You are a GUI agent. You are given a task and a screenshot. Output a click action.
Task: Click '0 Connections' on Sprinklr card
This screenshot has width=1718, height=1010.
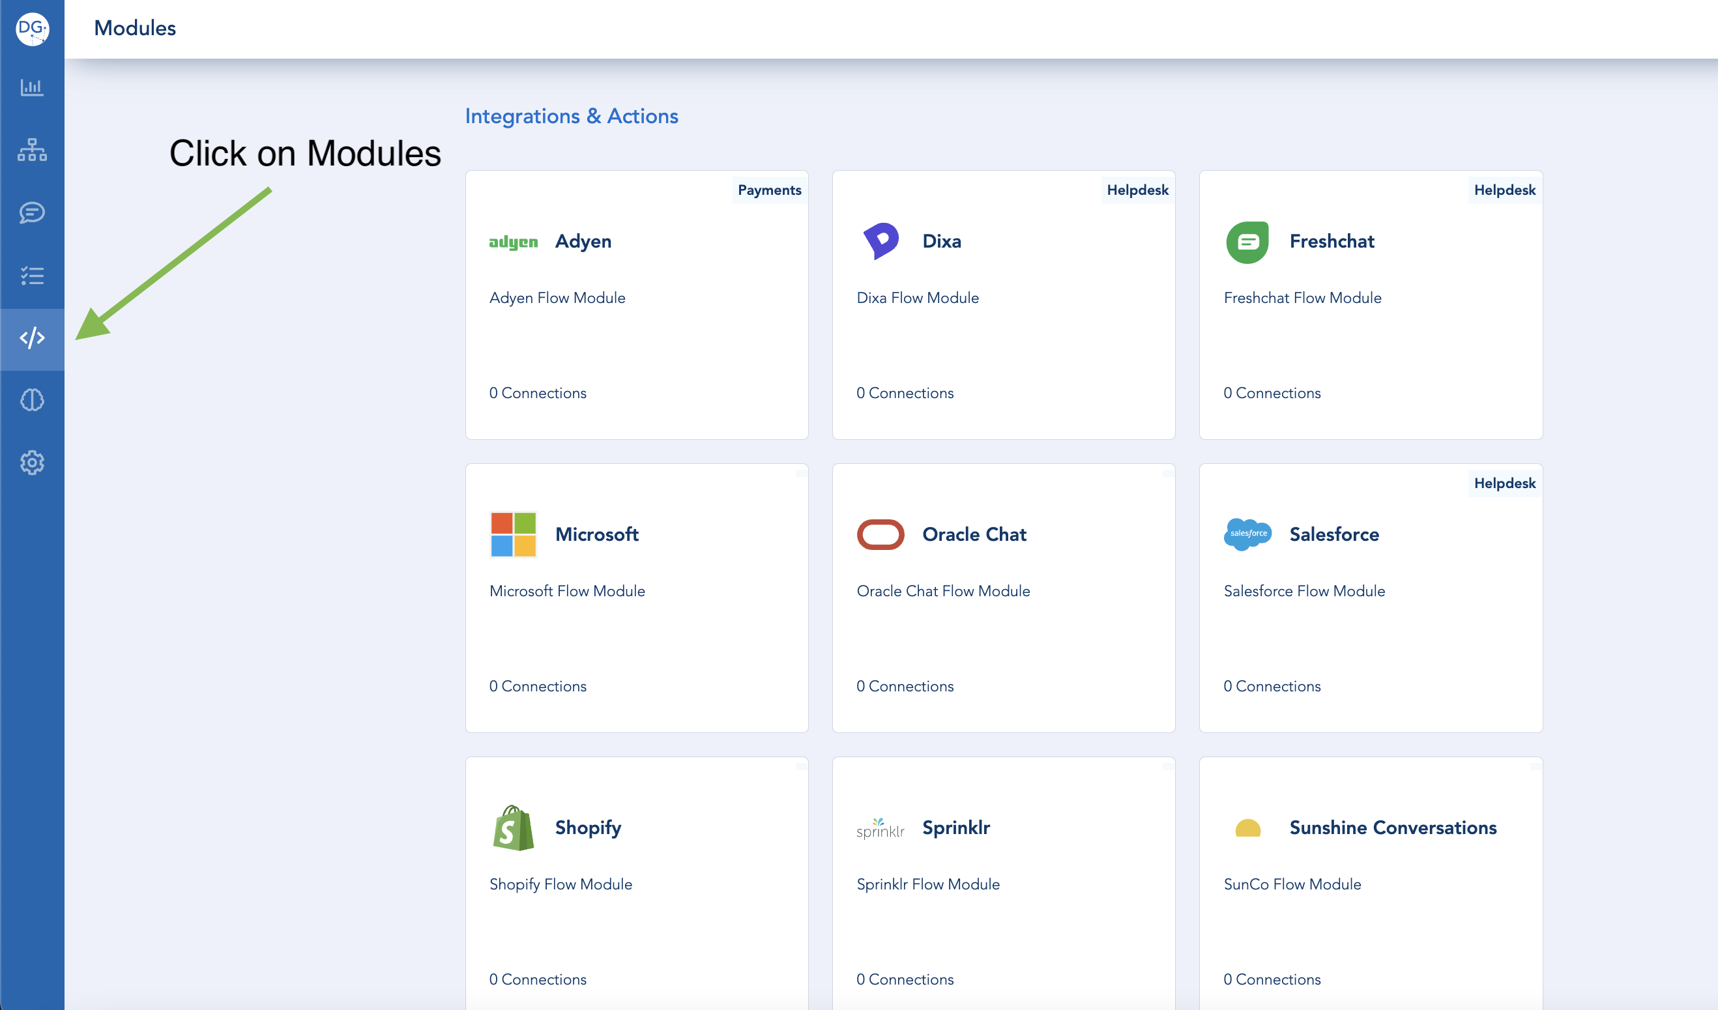point(905,979)
